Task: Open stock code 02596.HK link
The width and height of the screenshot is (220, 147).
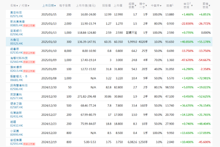Action: (16, 34)
